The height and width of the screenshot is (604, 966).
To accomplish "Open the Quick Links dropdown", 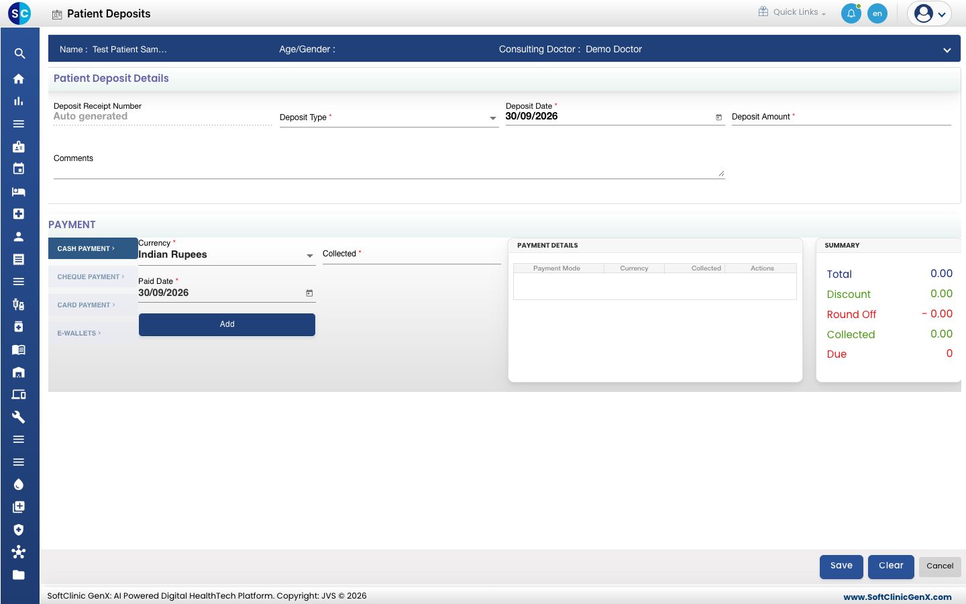I will click(x=792, y=12).
